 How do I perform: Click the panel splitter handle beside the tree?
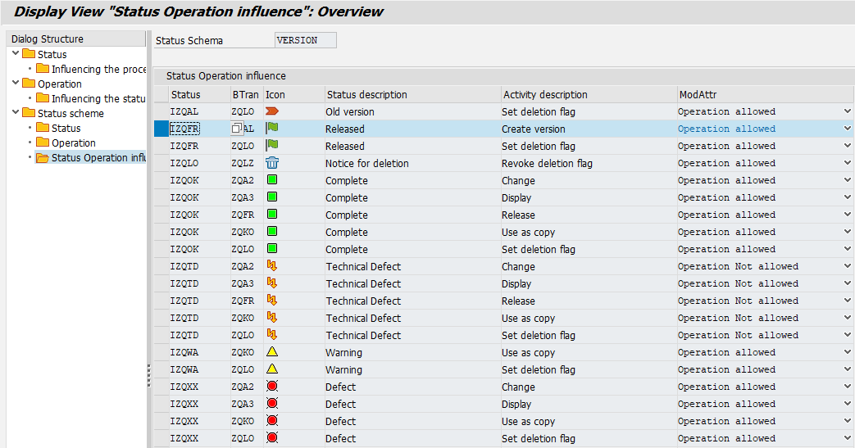148,369
